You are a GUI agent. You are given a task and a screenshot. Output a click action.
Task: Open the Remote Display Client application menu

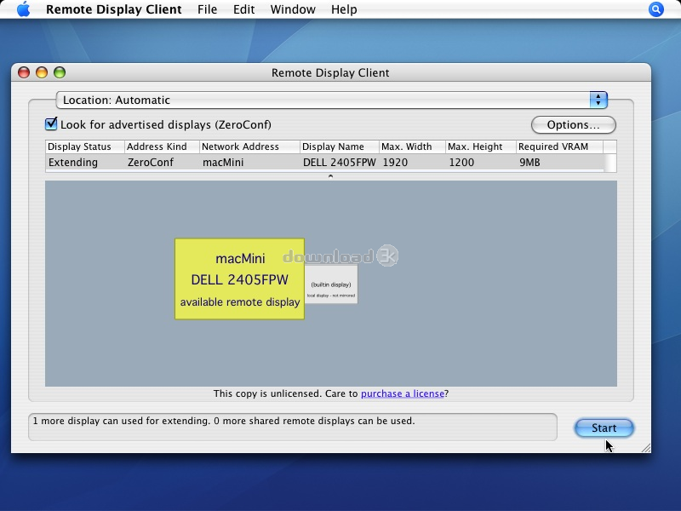click(113, 9)
